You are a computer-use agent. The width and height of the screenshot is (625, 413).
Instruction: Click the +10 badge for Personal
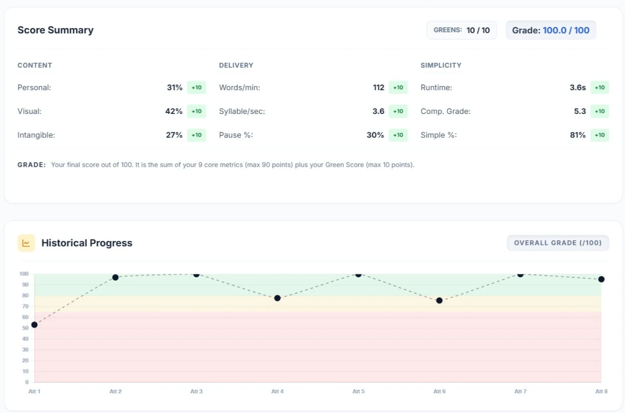coord(197,87)
